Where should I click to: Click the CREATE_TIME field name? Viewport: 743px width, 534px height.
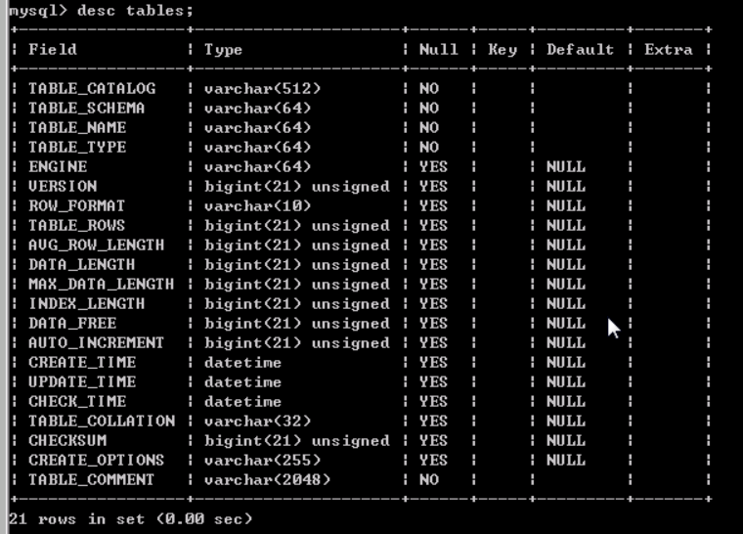82,362
